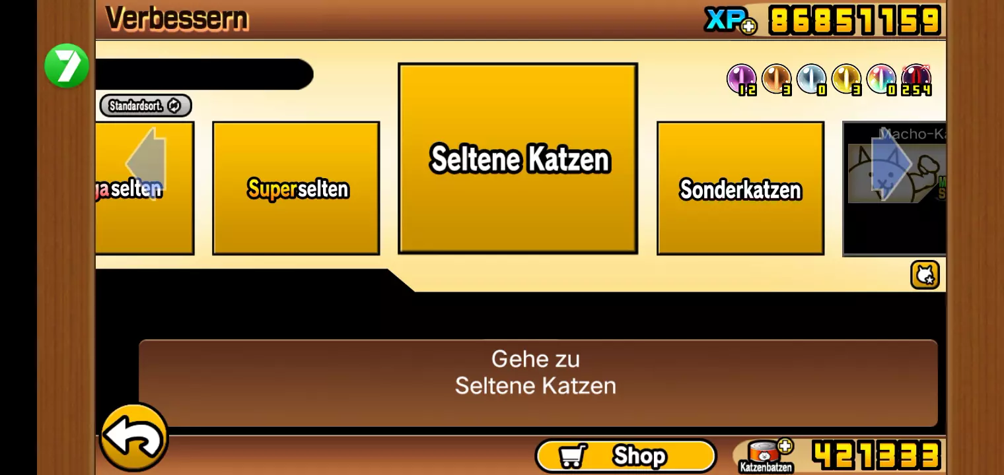This screenshot has width=1004, height=475.
Task: Select the Megaselten tile at left edge
Action: tap(145, 188)
